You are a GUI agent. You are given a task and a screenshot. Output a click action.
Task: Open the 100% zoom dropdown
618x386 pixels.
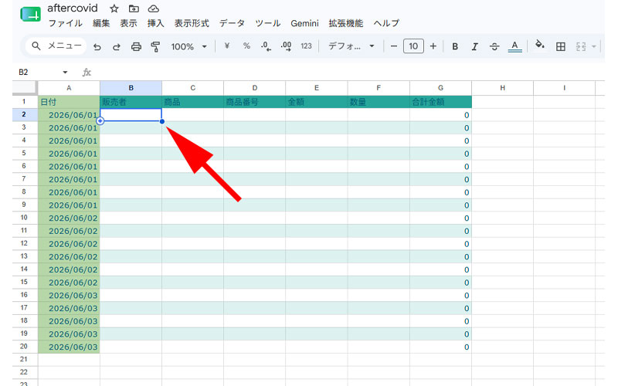(188, 47)
